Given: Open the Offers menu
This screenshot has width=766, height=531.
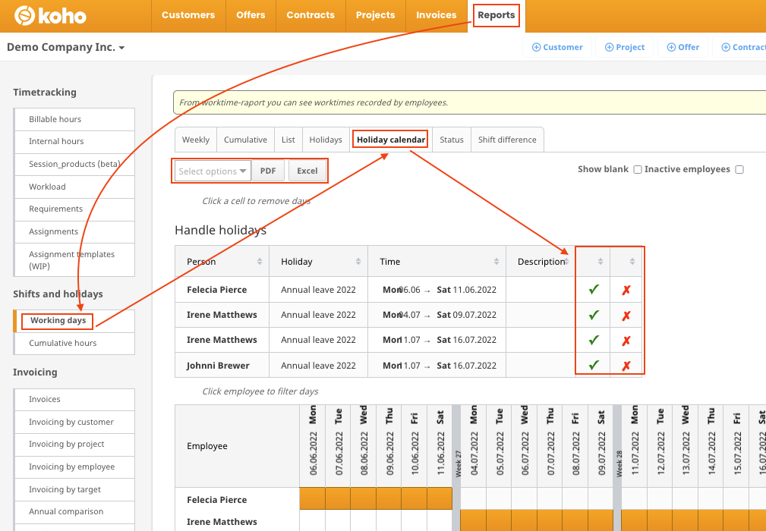Looking at the screenshot, I should [251, 15].
